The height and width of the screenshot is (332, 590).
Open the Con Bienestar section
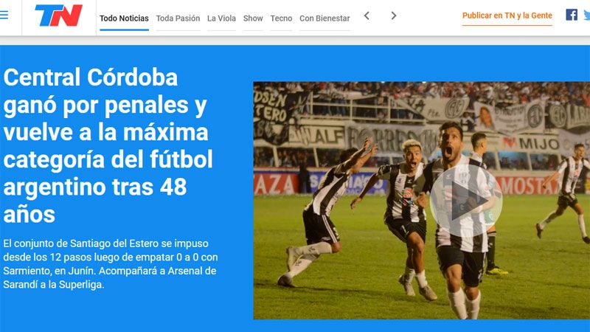(324, 18)
